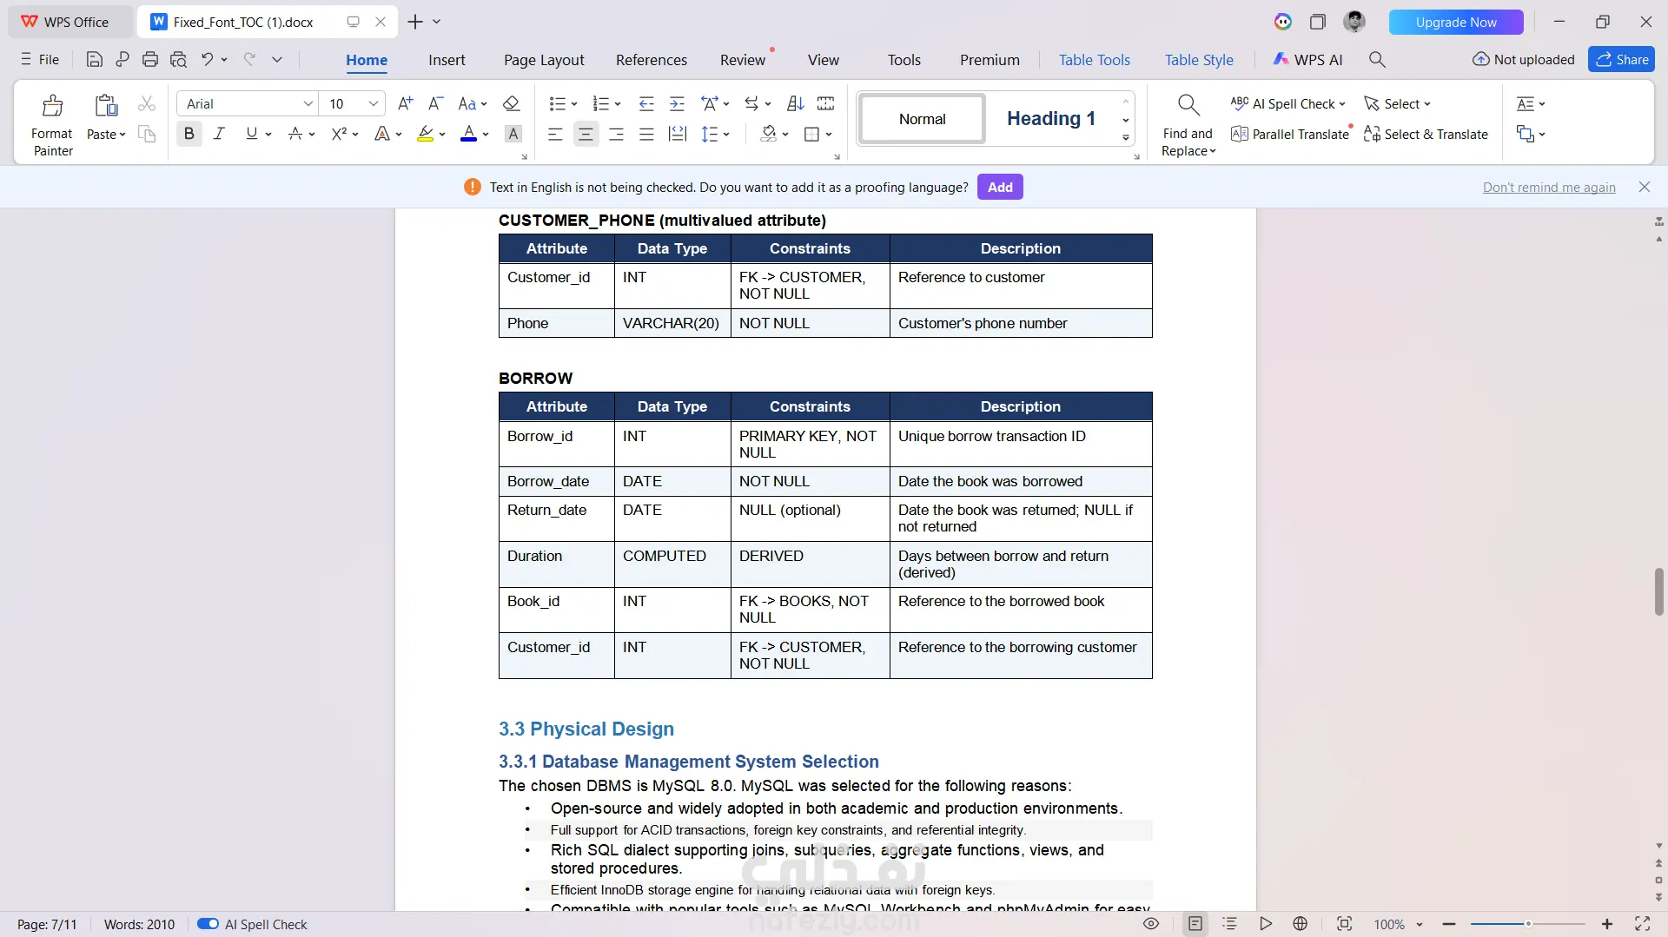Switch to the Page Layout tab

click(x=544, y=60)
